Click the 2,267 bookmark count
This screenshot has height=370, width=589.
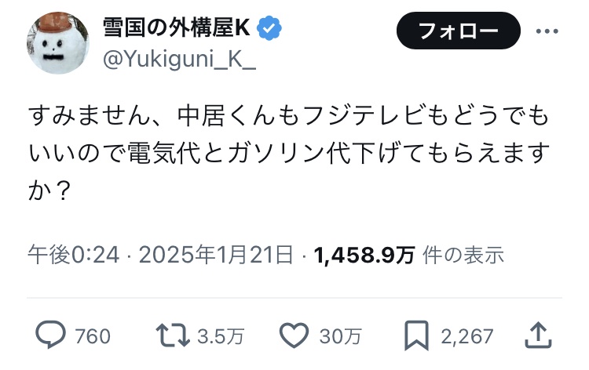[x=466, y=337]
